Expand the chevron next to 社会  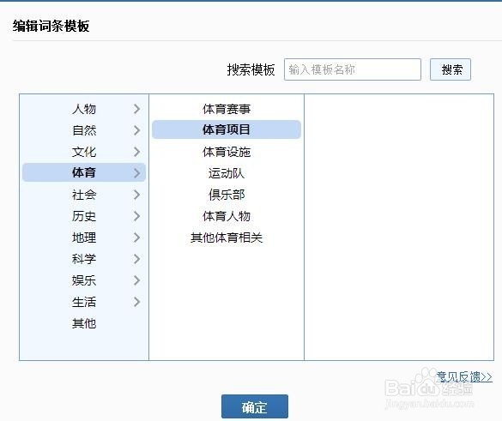click(136, 195)
